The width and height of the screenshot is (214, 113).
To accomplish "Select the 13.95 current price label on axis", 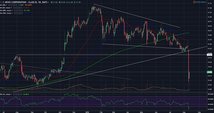I will [209, 72].
